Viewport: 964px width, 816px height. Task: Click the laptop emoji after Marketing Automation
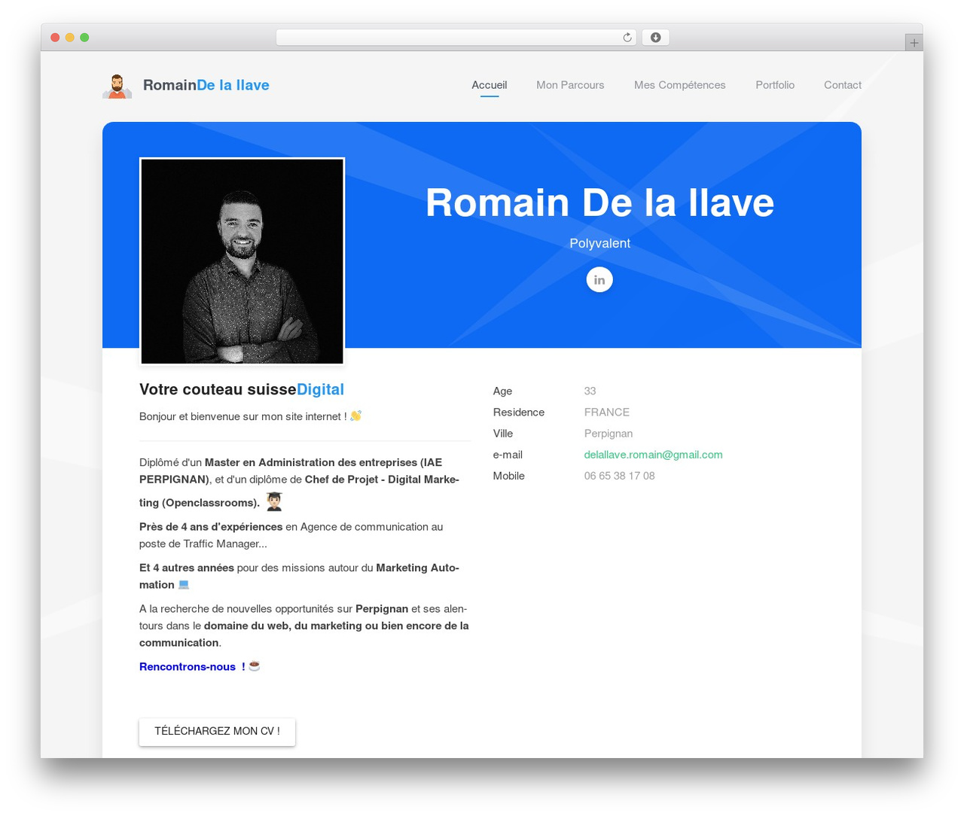point(184,585)
